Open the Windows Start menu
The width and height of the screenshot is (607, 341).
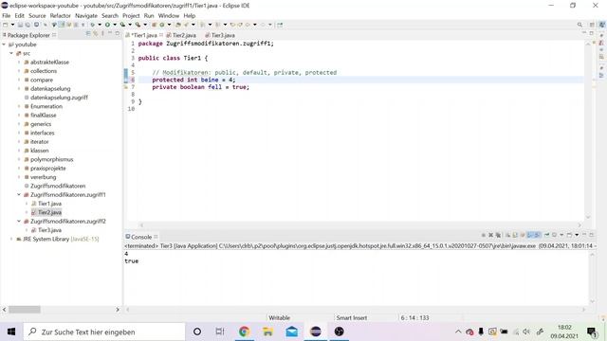pyautogui.click(x=11, y=332)
